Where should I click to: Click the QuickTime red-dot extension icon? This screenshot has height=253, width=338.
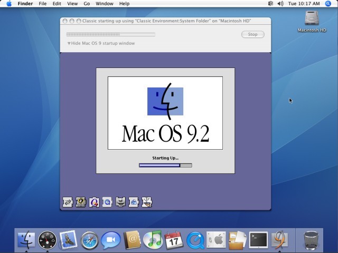(x=94, y=202)
